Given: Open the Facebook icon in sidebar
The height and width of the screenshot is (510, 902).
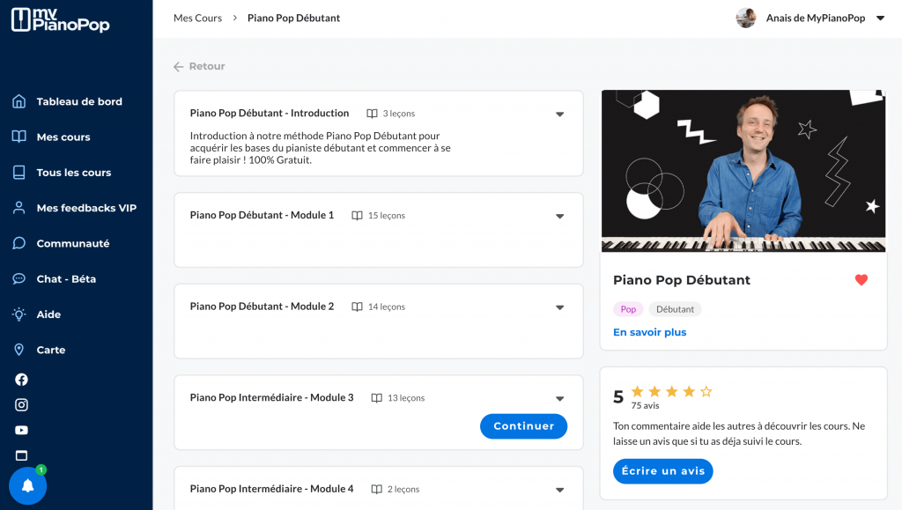Looking at the screenshot, I should coord(21,380).
